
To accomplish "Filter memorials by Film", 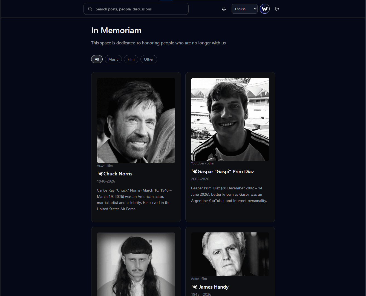I will (x=131, y=59).
